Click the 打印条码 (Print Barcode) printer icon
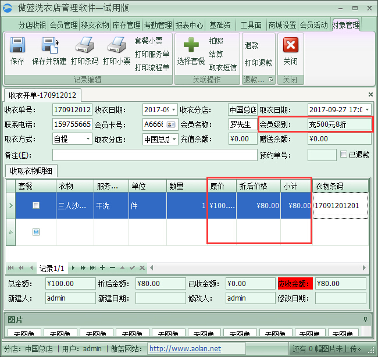 pos(84,45)
